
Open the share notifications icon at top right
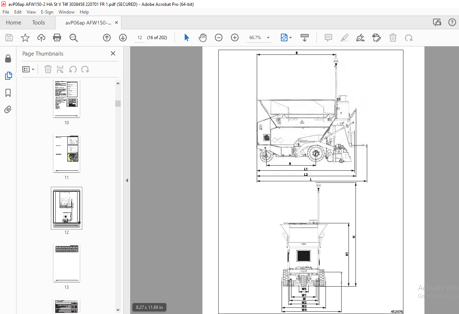tap(437, 23)
